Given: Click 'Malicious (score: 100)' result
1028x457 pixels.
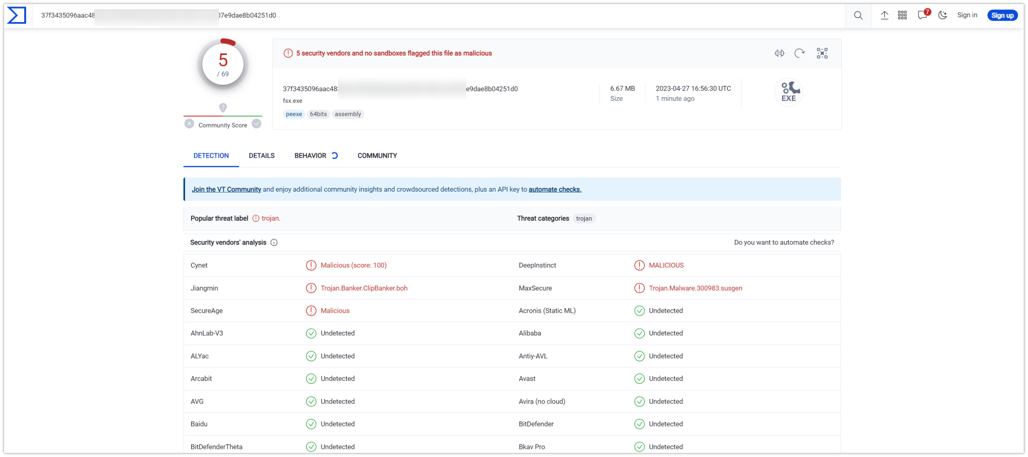Looking at the screenshot, I should point(354,265).
